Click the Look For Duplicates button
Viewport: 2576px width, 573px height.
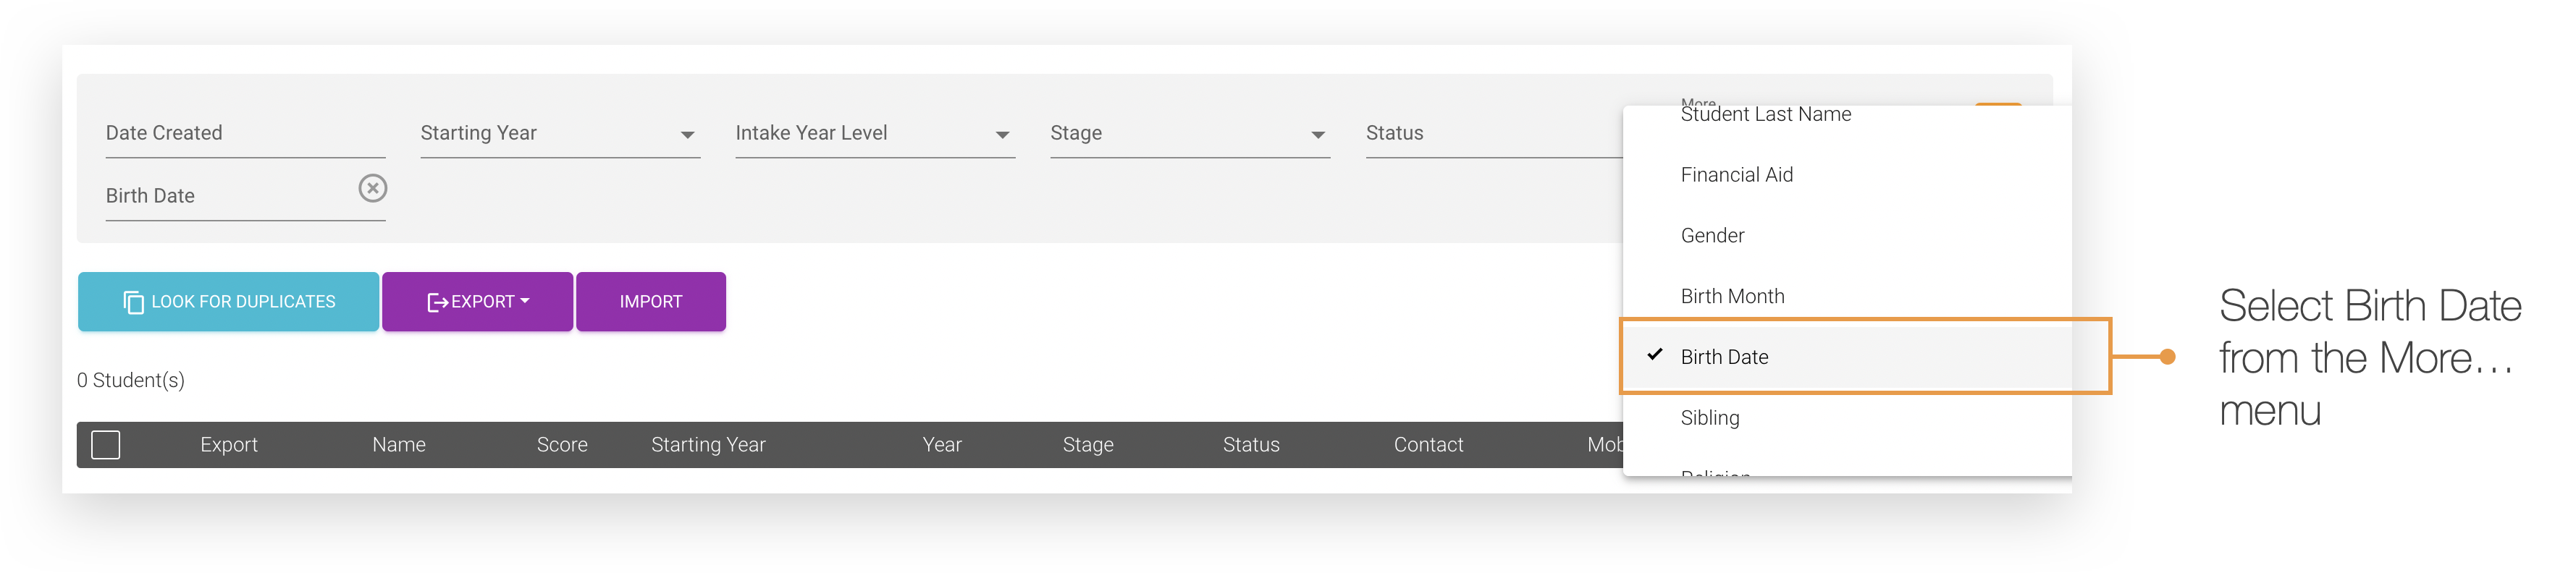(228, 302)
